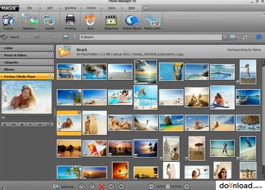Go forward with the right arrow

(x=53, y=37)
